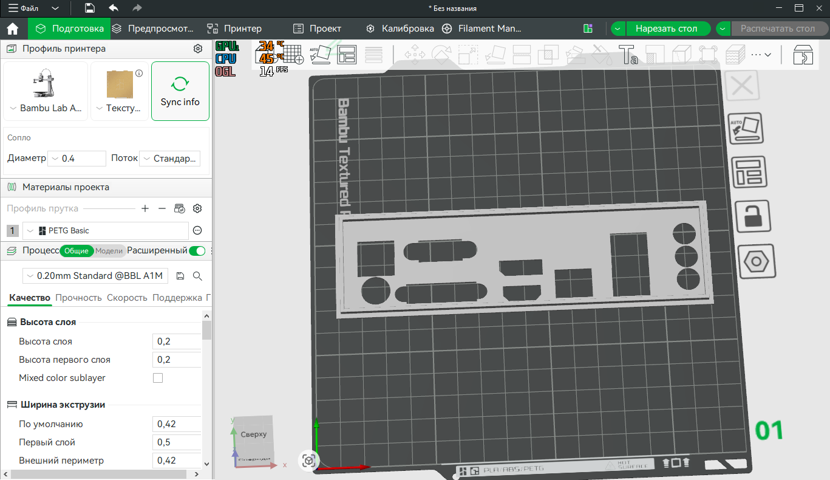Unlock the plate using the padlock icon
This screenshot has width=830, height=480.
pos(752,216)
